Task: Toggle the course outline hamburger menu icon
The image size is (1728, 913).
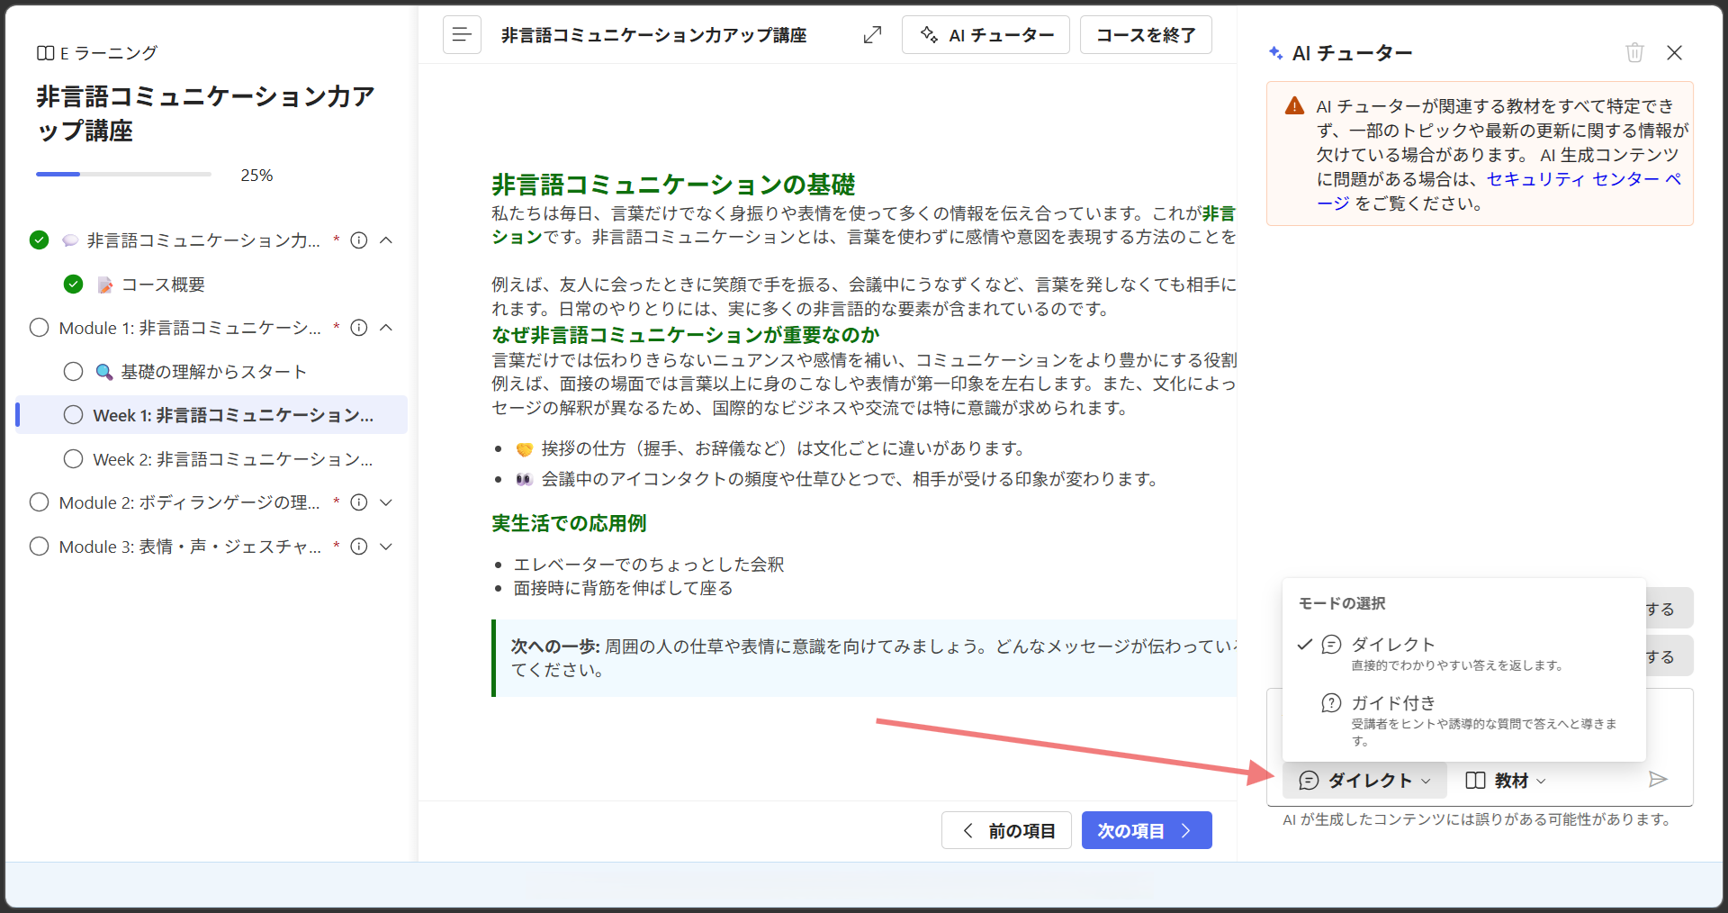Action: pyautogui.click(x=462, y=35)
